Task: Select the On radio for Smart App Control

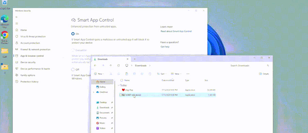Action: tap(73, 34)
